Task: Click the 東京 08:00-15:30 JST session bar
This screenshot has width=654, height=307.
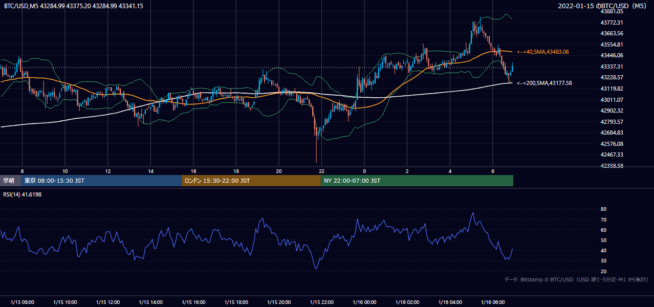Action: (x=101, y=181)
